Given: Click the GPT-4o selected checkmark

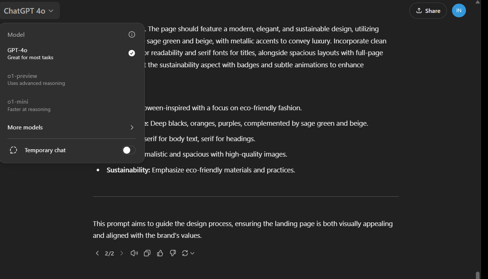Looking at the screenshot, I should click(132, 53).
